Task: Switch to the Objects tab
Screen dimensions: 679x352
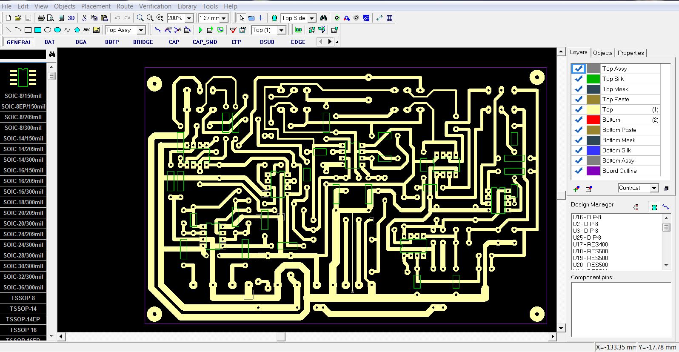Action: [x=602, y=53]
